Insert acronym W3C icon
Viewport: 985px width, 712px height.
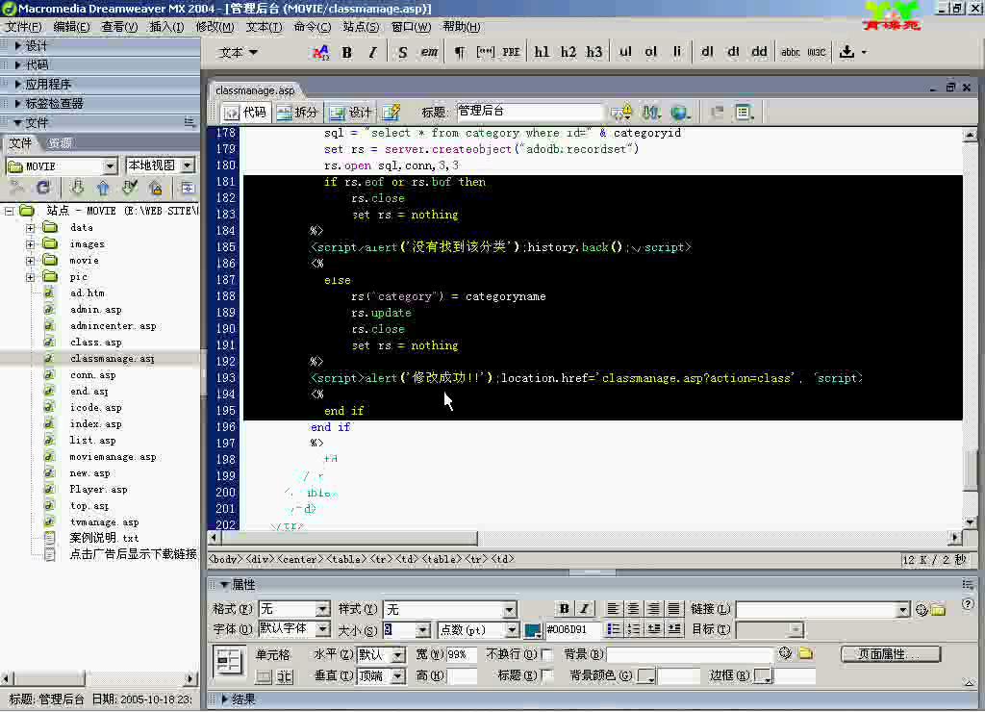[816, 53]
